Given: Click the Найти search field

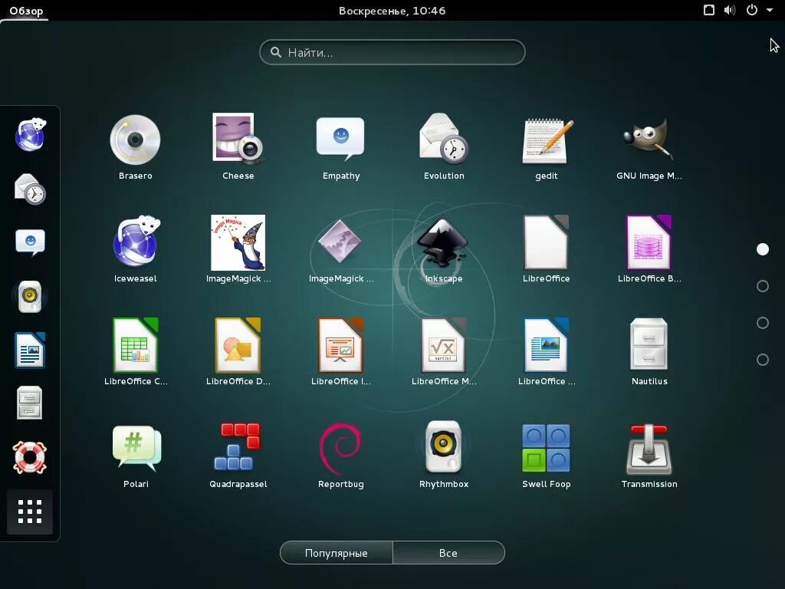Looking at the screenshot, I should [392, 52].
